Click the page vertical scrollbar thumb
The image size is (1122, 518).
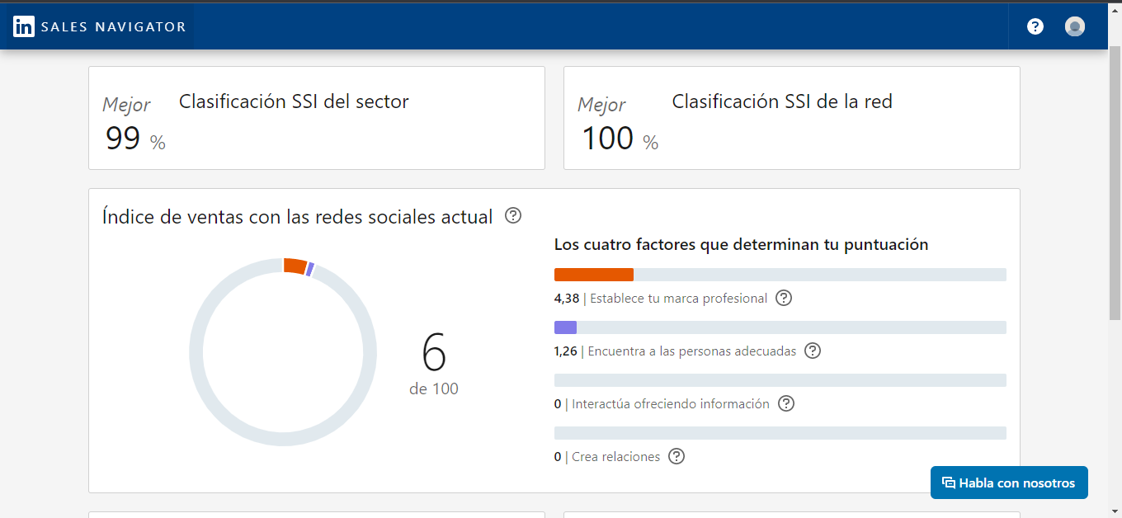tap(1115, 182)
